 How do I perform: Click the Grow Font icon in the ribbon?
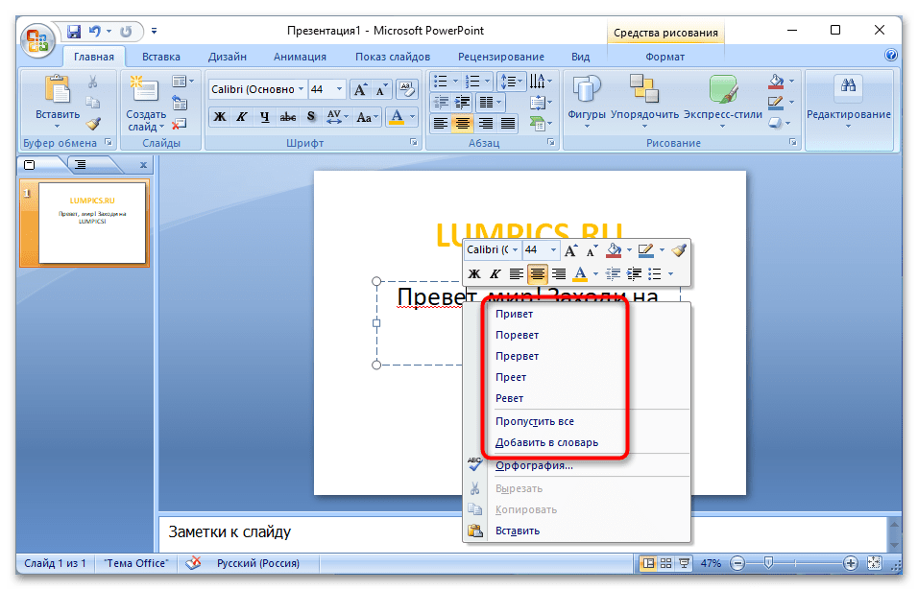pos(360,90)
